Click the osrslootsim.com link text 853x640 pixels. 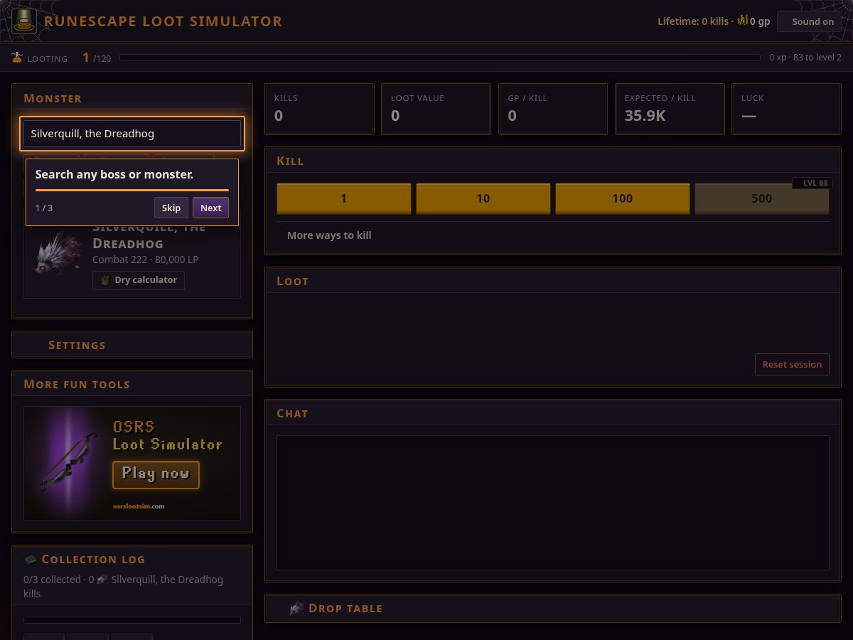[x=139, y=506]
